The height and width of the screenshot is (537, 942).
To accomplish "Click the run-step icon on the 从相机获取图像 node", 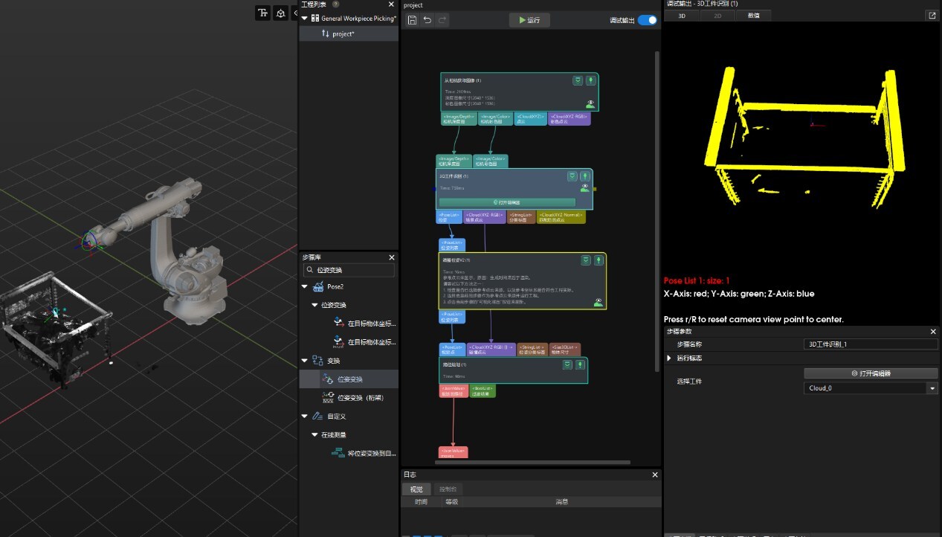I will click(x=590, y=80).
